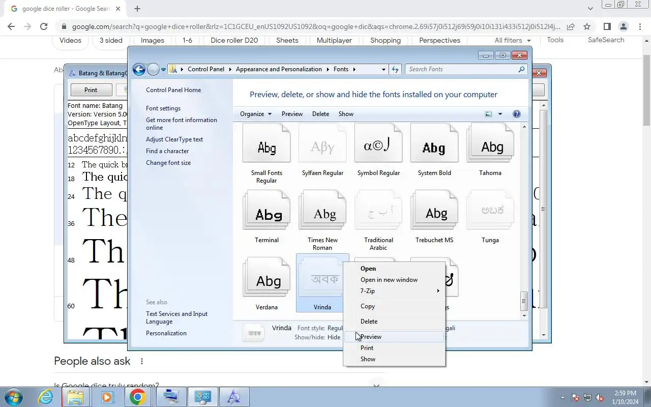Open the Fonts window help icon
Screen dimensions: 651x407
pyautogui.click(x=517, y=114)
